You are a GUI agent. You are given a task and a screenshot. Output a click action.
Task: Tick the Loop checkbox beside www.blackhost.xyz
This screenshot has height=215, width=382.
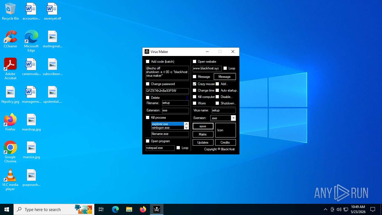coord(225,68)
